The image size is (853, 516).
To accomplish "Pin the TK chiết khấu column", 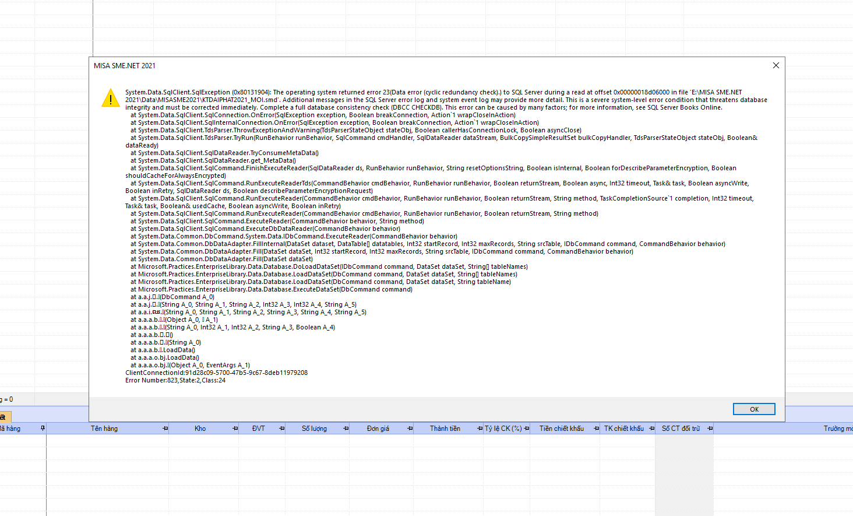I will point(651,429).
